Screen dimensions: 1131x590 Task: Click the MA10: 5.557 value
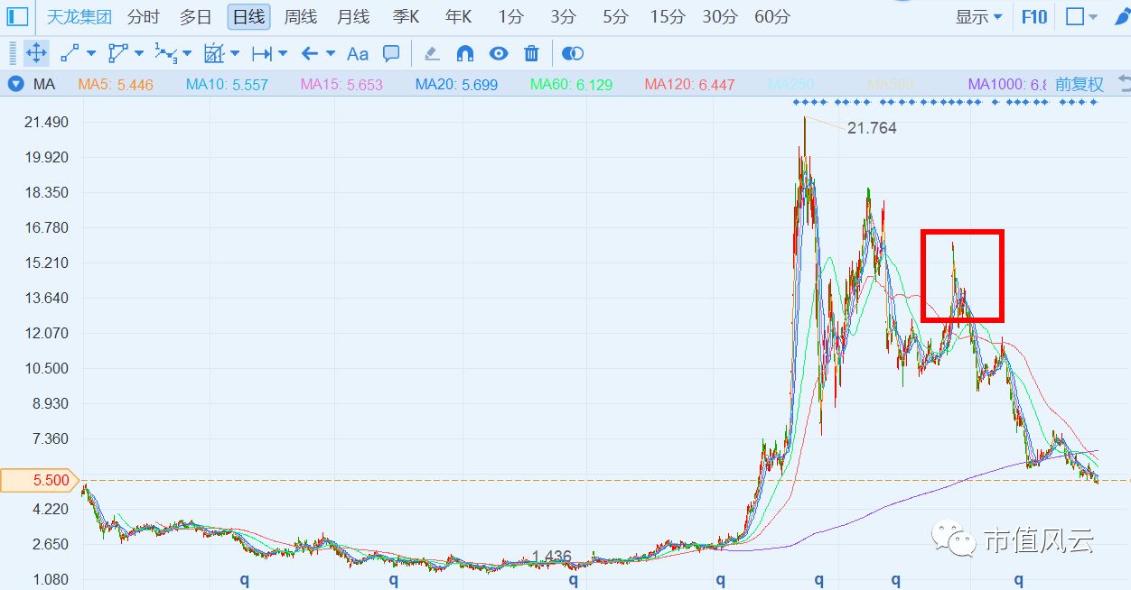tap(227, 84)
